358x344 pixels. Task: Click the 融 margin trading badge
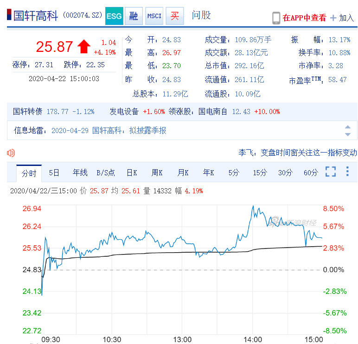[134, 16]
